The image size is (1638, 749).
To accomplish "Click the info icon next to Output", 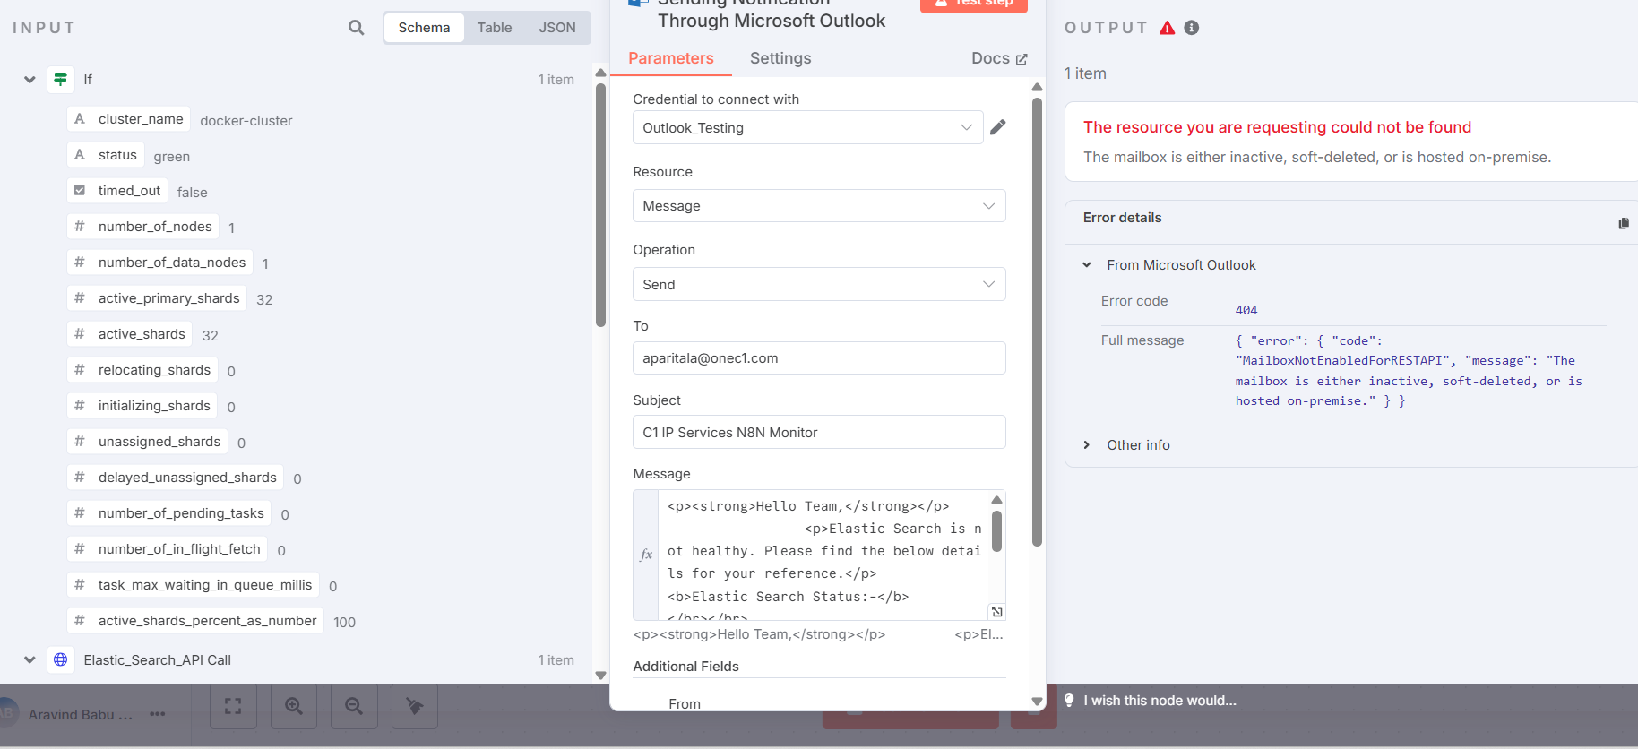I will coord(1191,28).
